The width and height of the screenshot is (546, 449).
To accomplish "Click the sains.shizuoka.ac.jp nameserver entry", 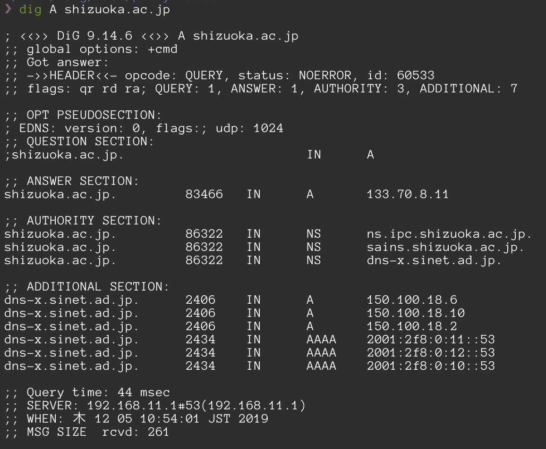I will click(445, 247).
